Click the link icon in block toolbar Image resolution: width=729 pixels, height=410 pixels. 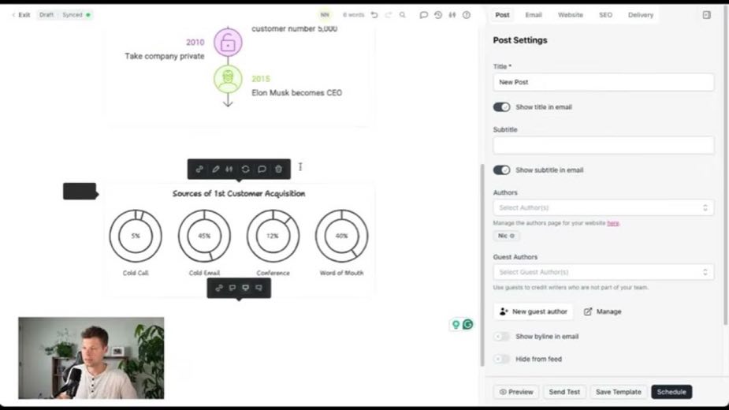click(199, 170)
